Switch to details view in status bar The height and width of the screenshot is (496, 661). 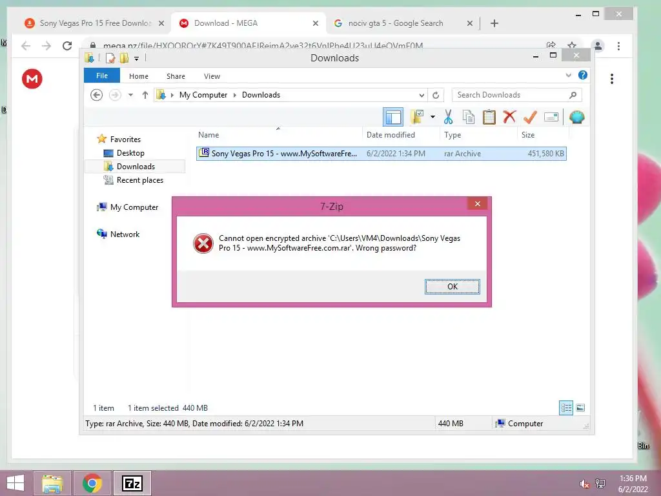565,408
